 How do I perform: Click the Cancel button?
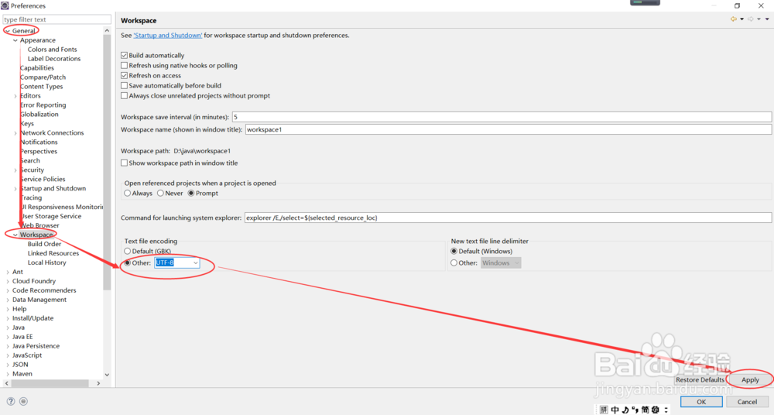click(747, 402)
